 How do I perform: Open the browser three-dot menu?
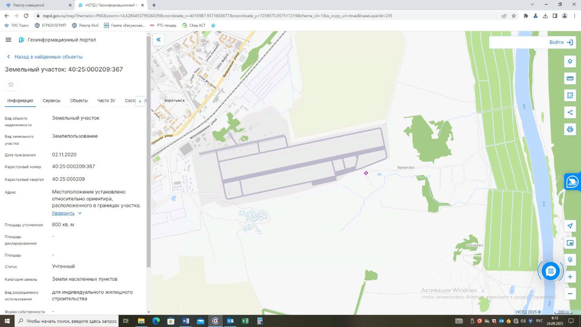574,15
